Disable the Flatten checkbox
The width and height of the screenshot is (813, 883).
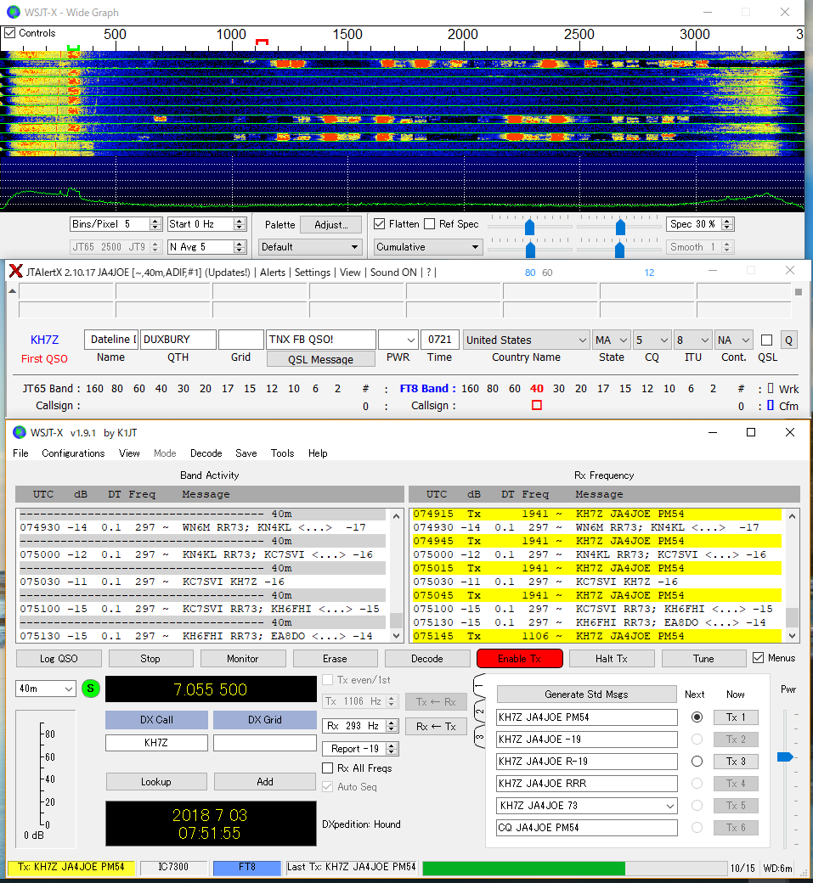380,224
